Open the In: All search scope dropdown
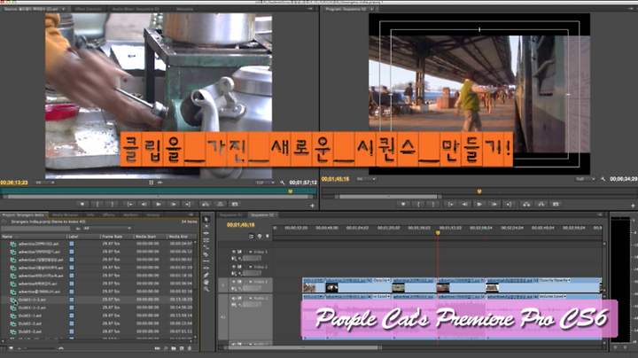The image size is (638, 358). 107,229
